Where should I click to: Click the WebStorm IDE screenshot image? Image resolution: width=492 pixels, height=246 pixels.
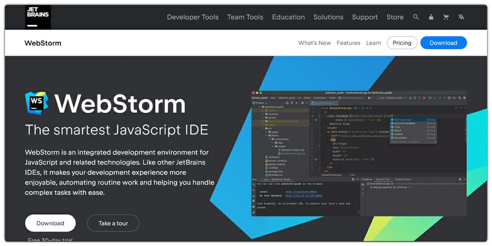tap(359, 154)
